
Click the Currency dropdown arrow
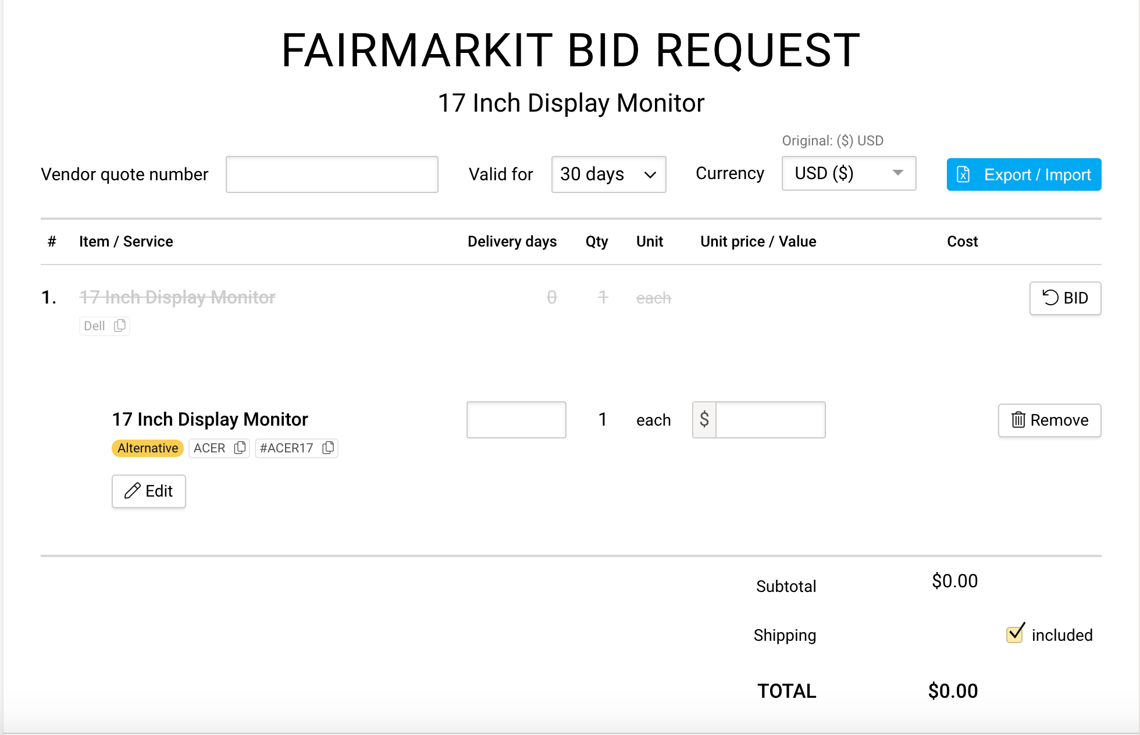coord(898,173)
